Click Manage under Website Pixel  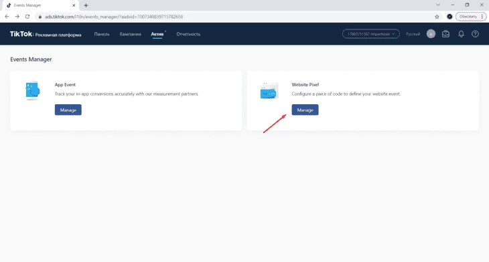305,110
